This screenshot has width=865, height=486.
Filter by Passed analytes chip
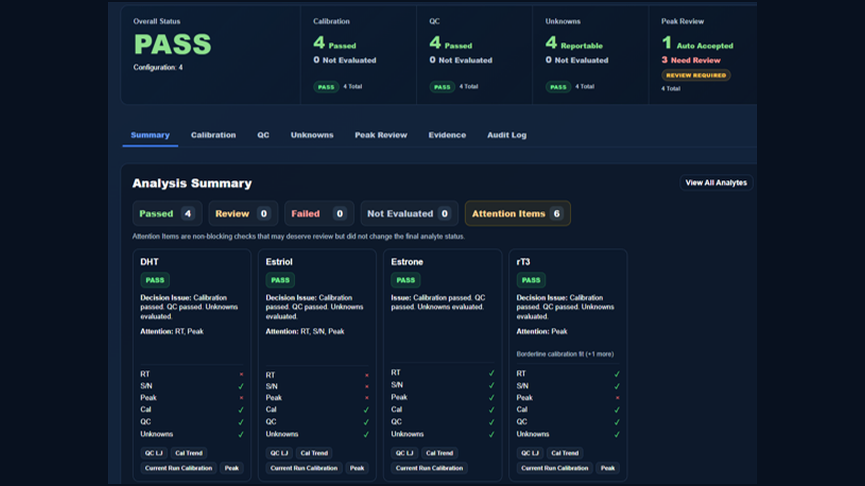(x=167, y=213)
